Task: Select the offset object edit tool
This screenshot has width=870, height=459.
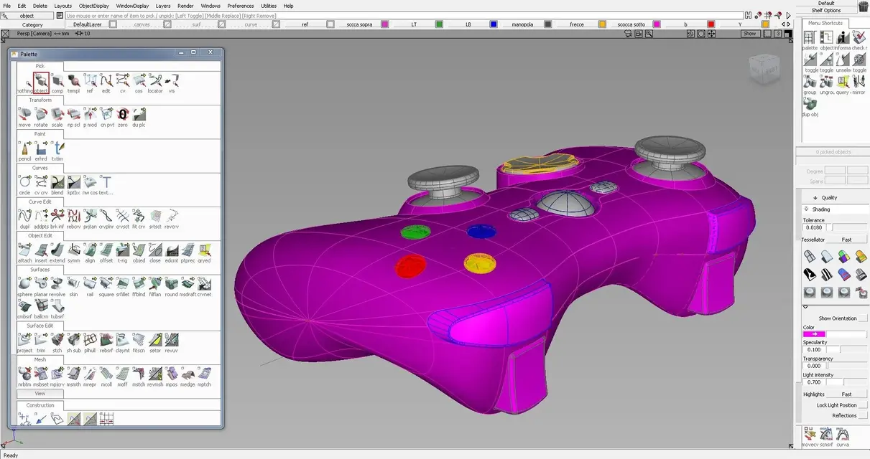Action: [106, 250]
